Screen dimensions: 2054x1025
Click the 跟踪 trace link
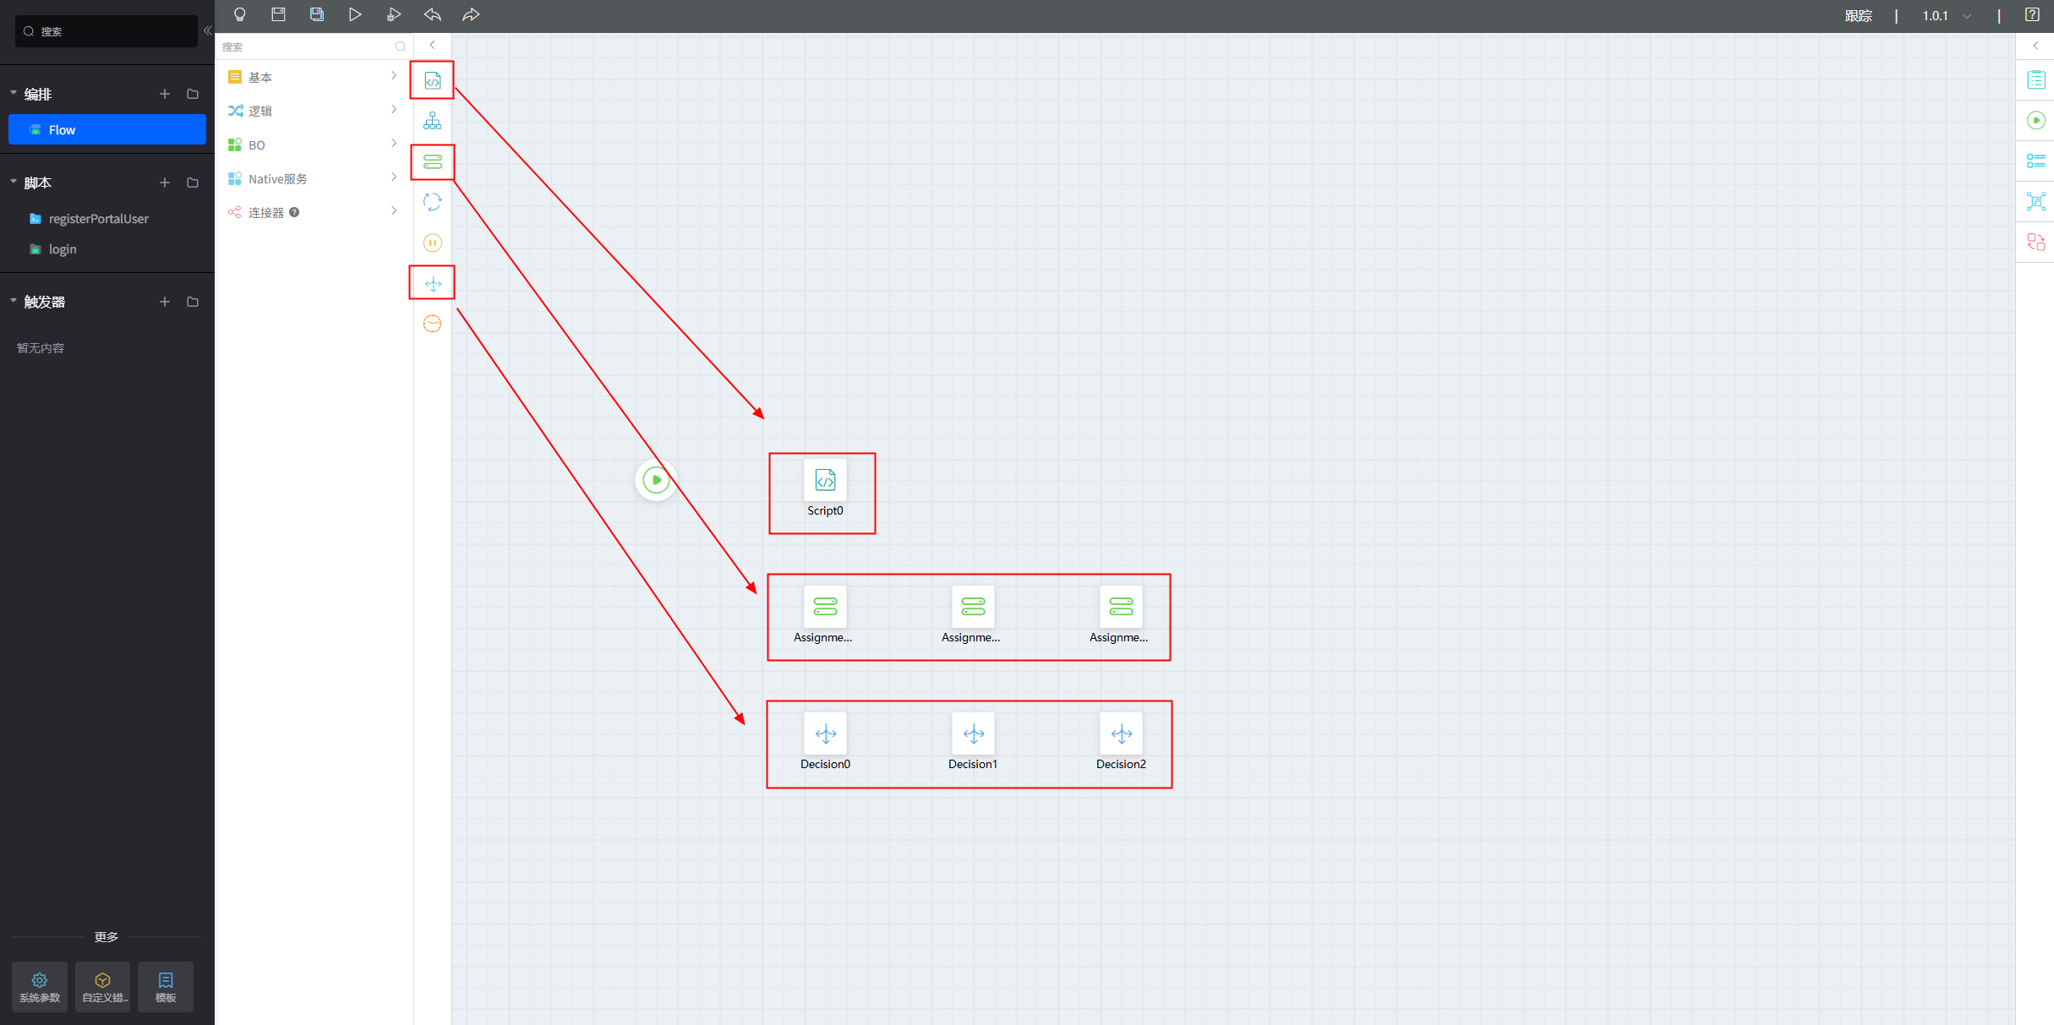pyautogui.click(x=1858, y=15)
